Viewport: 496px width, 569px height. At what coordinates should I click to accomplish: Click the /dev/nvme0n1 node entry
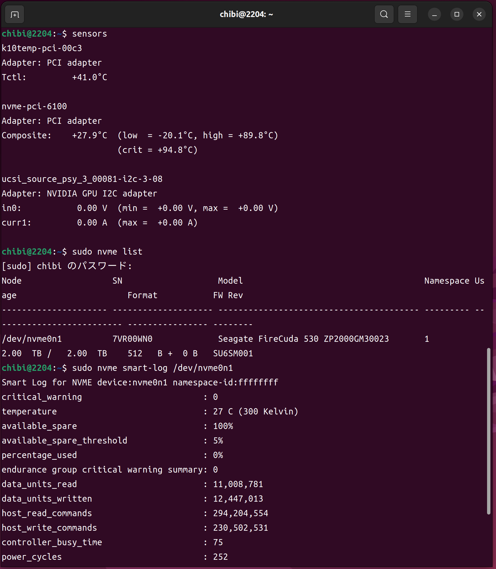tap(32, 339)
